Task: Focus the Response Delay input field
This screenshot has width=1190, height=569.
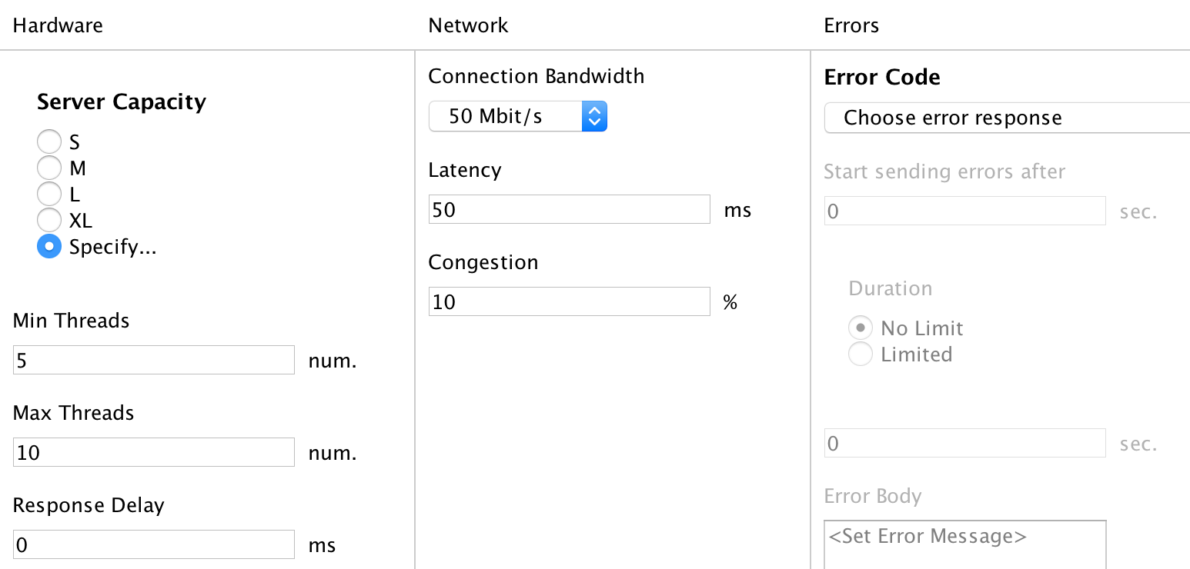Action: tap(154, 544)
